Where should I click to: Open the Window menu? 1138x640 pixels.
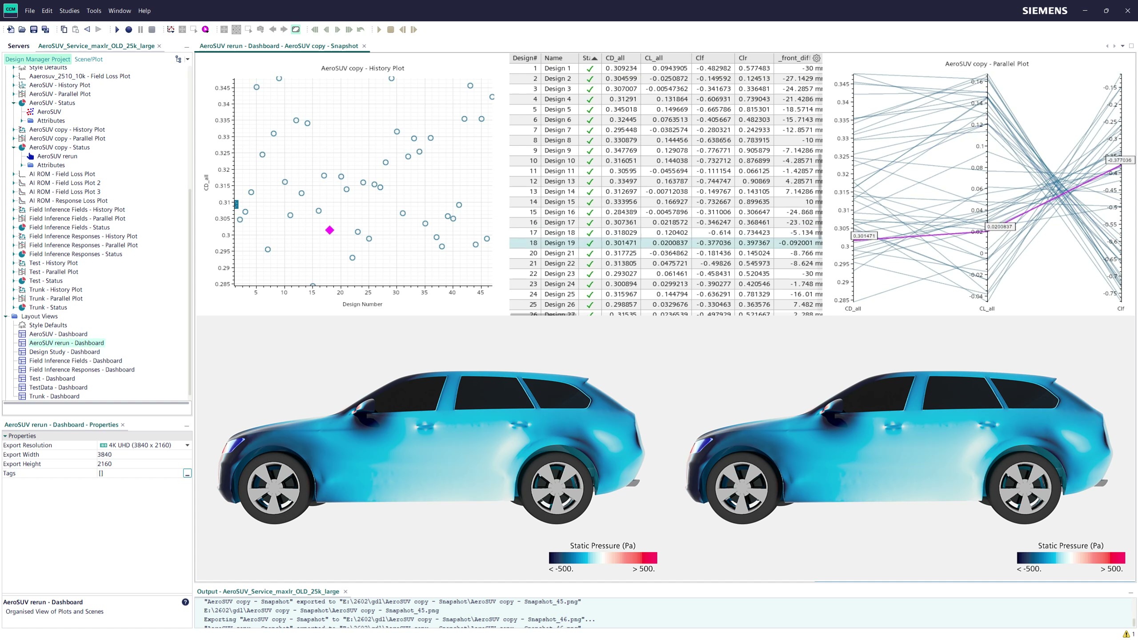(x=120, y=11)
